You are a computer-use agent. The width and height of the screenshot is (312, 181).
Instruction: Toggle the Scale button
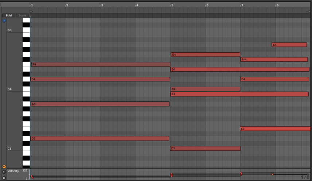(x=22, y=16)
